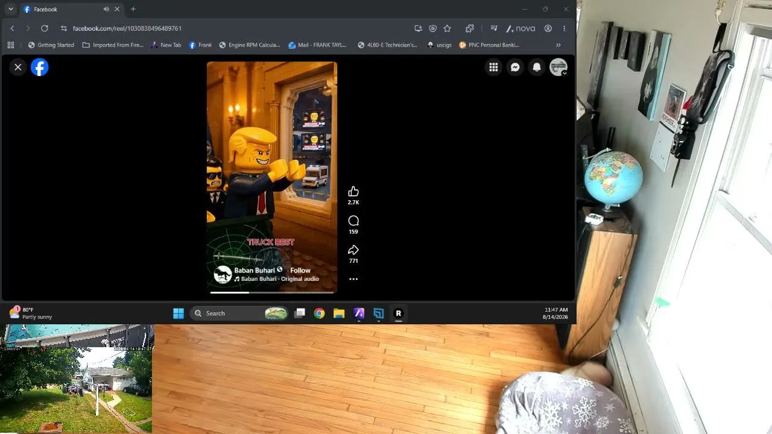
Task: Go back to the previous page
Action: point(12,28)
